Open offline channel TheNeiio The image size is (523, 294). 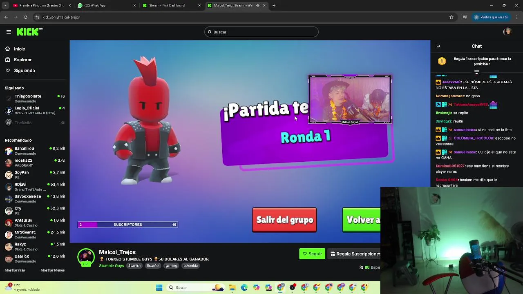pyautogui.click(x=35, y=122)
